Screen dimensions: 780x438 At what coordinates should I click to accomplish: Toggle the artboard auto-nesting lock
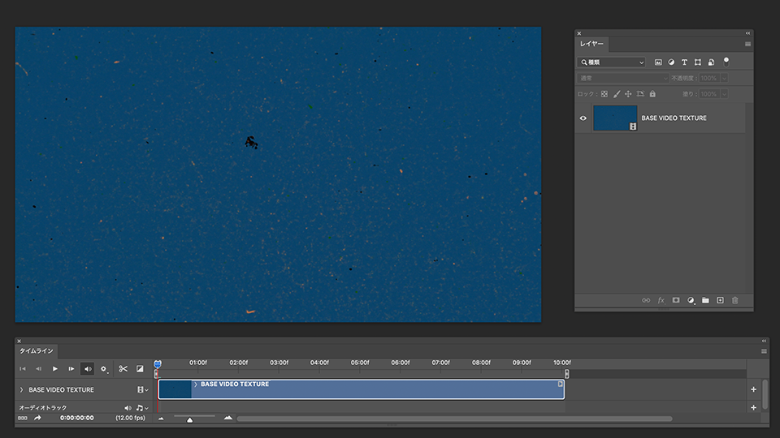click(640, 94)
